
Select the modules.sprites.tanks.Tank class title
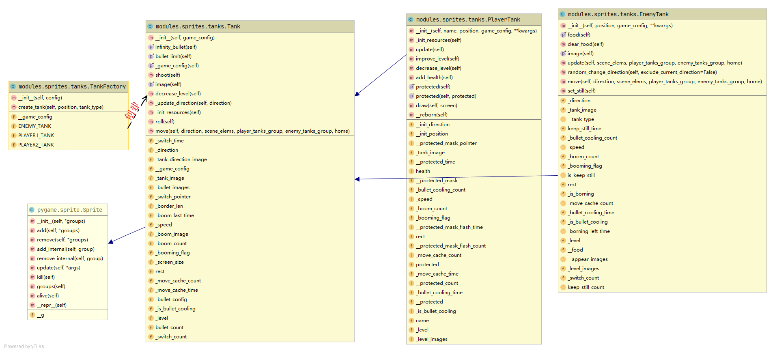[x=198, y=26]
